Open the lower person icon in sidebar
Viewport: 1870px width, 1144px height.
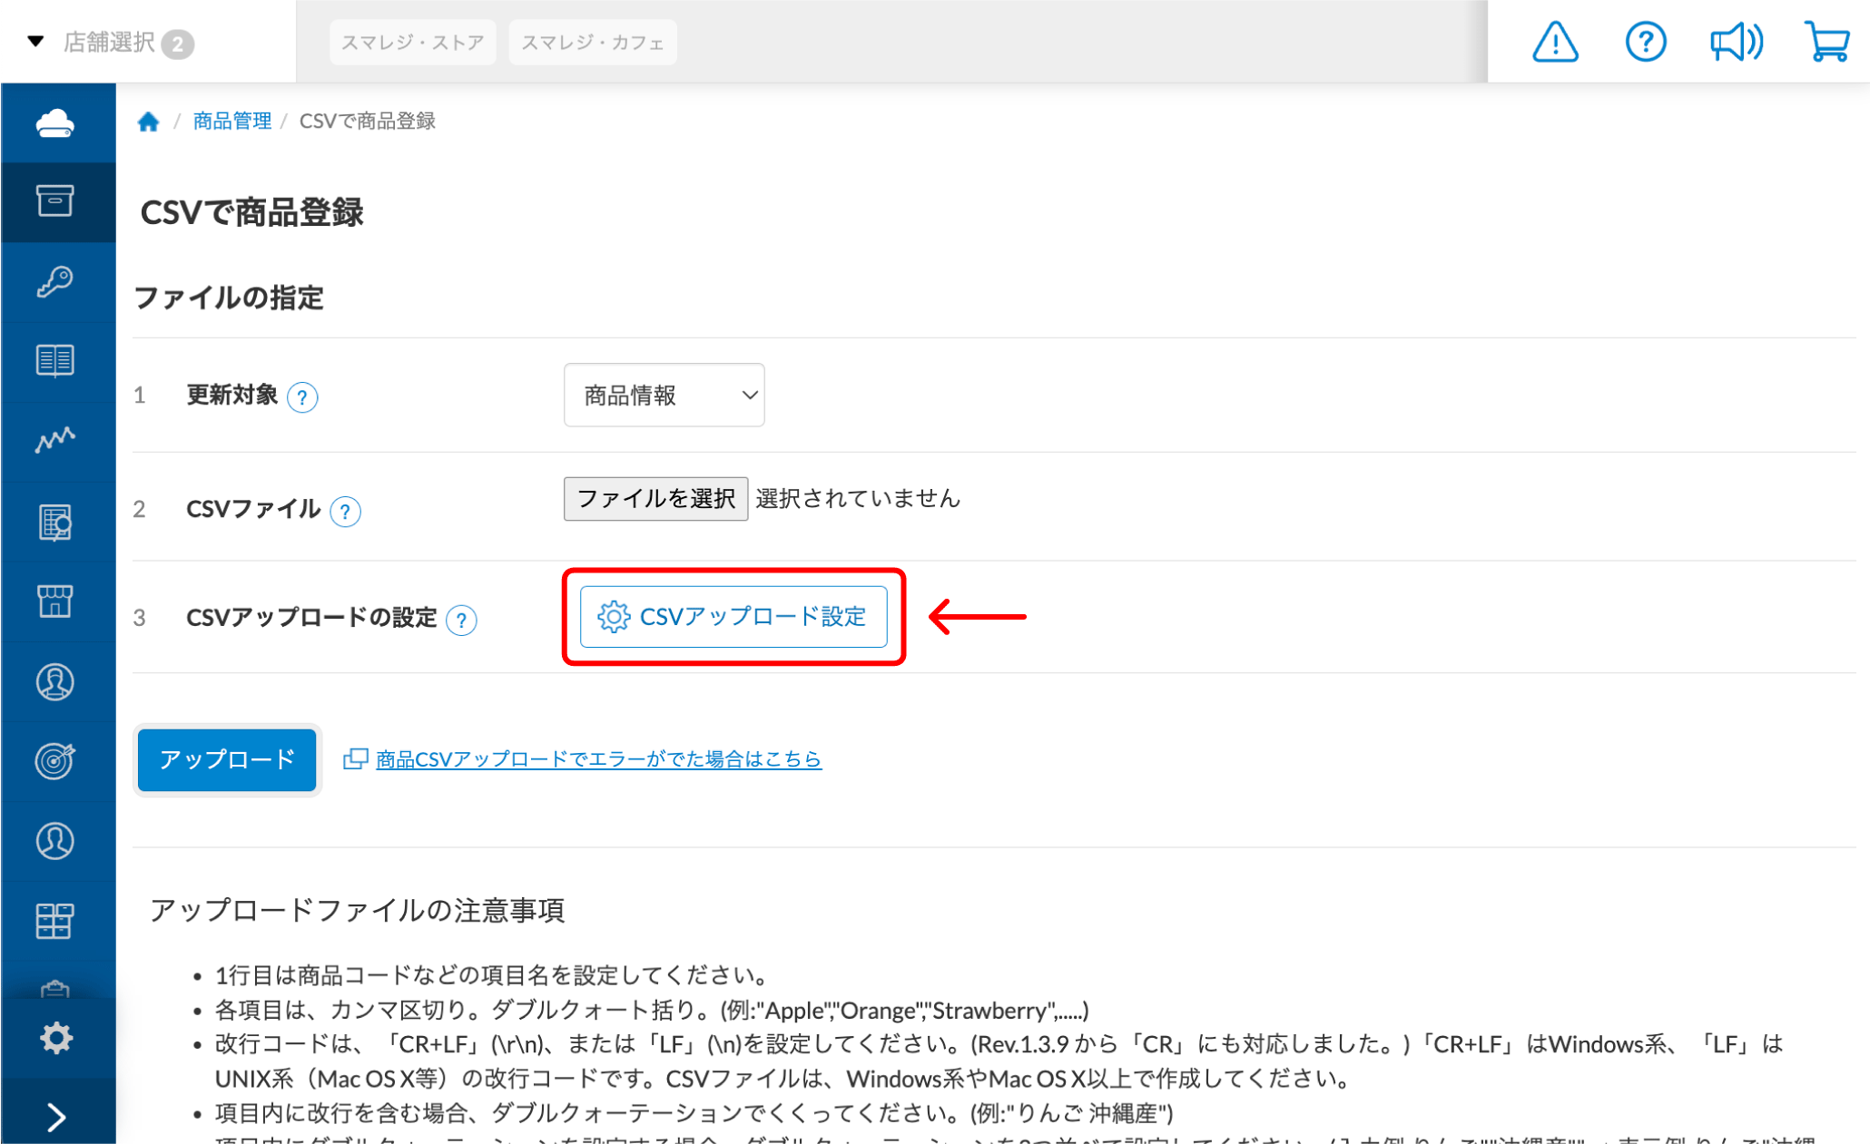55,841
